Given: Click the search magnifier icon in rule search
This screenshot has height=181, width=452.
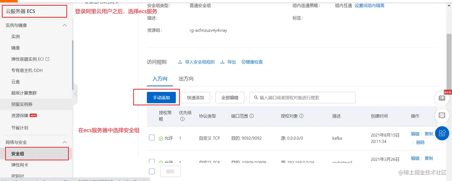Looking at the screenshot, I should click(256, 98).
